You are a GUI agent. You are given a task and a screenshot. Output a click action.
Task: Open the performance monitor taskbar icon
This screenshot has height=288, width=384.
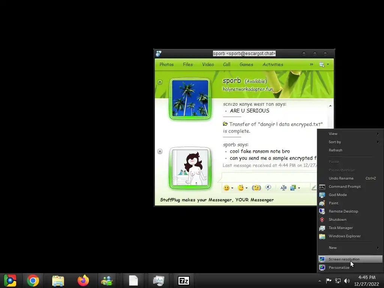pos(159,280)
